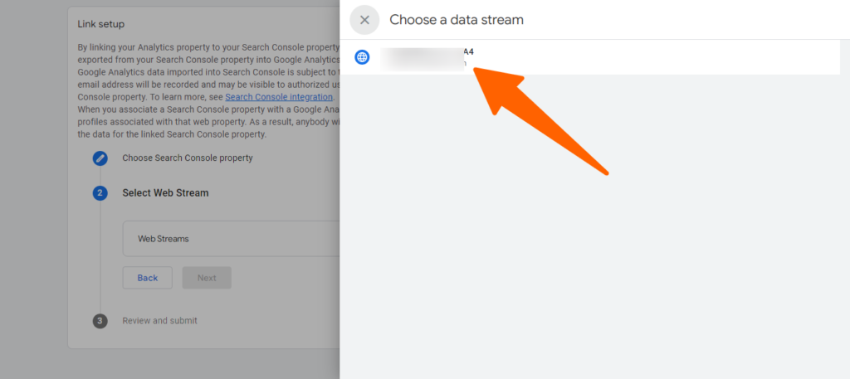Close the Choose a data stream panel

tap(364, 20)
